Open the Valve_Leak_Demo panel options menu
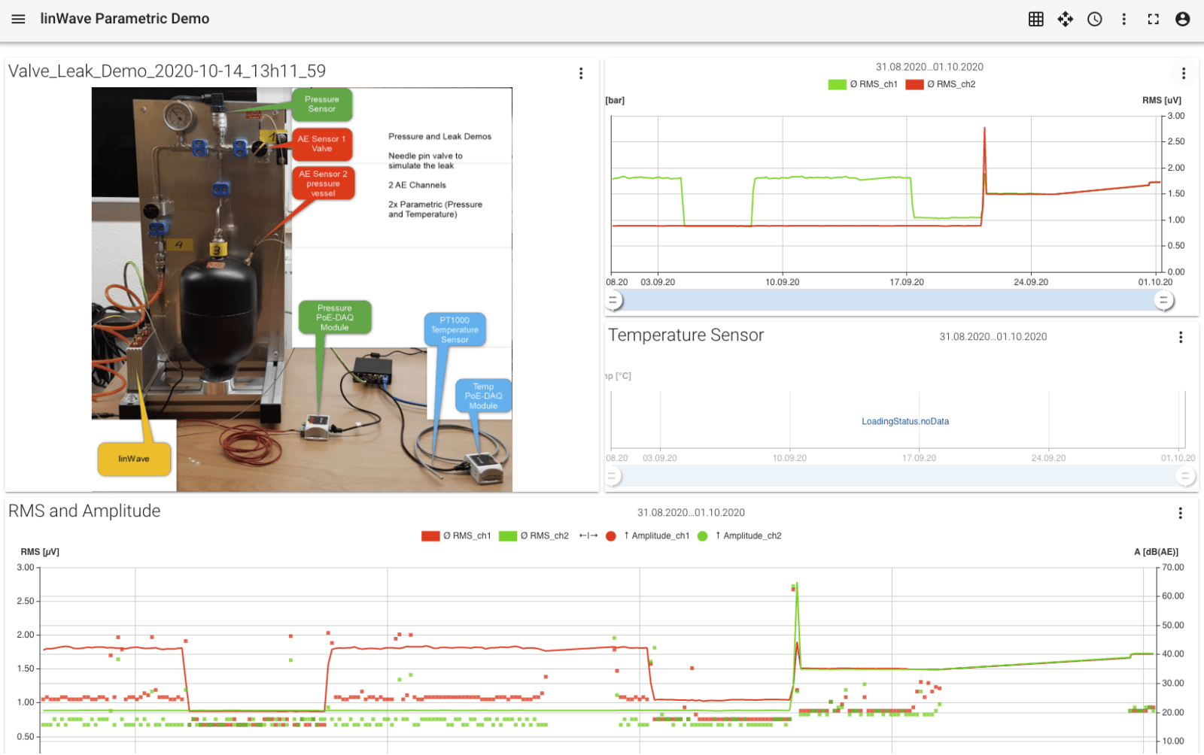This screenshot has width=1204, height=755. (581, 73)
